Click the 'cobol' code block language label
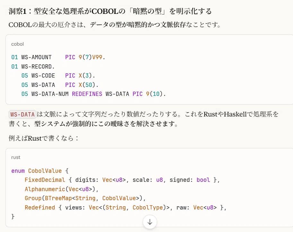293x232 pixels. pos(17,44)
